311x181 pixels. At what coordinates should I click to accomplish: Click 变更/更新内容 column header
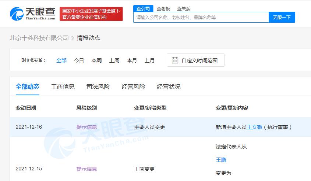tap(232, 108)
